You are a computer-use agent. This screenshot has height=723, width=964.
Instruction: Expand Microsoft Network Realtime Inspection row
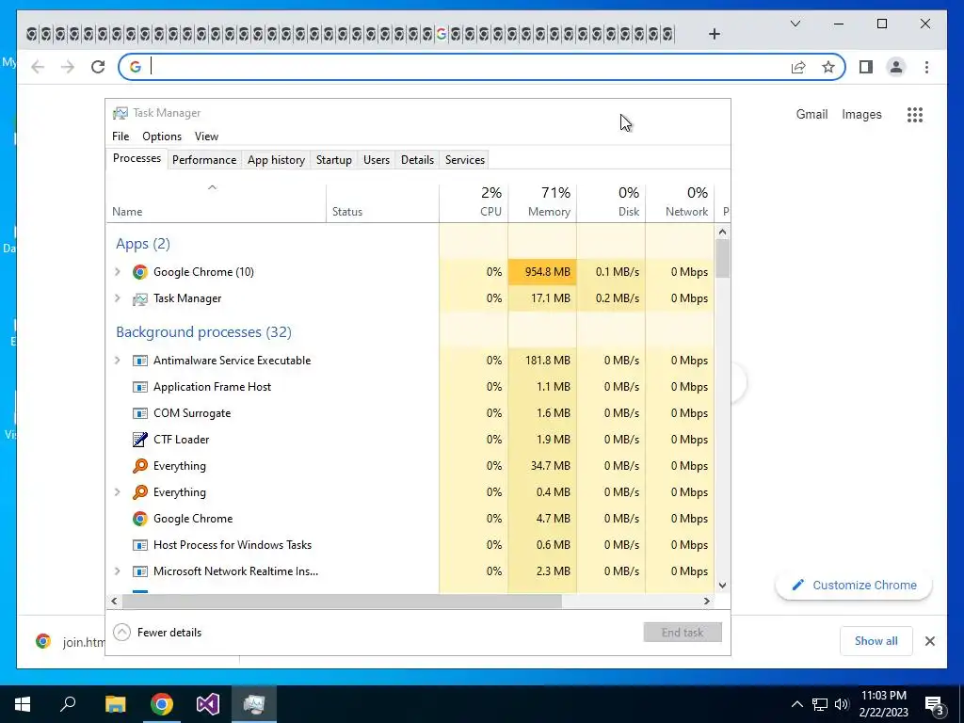[x=118, y=571]
